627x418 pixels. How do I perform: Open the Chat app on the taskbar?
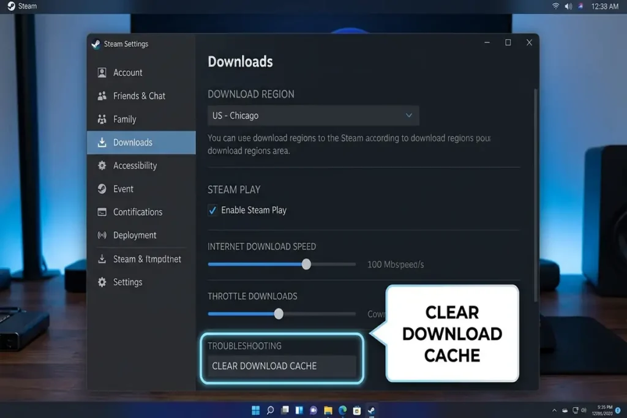pos(313,410)
